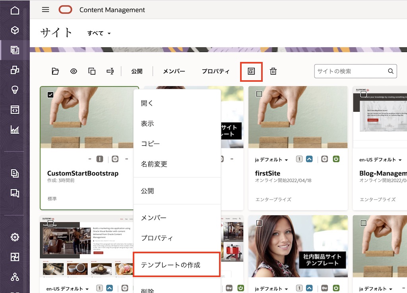This screenshot has height=293, width=407.
Task: Click the サイトの検索 search field
Action: [x=350, y=71]
